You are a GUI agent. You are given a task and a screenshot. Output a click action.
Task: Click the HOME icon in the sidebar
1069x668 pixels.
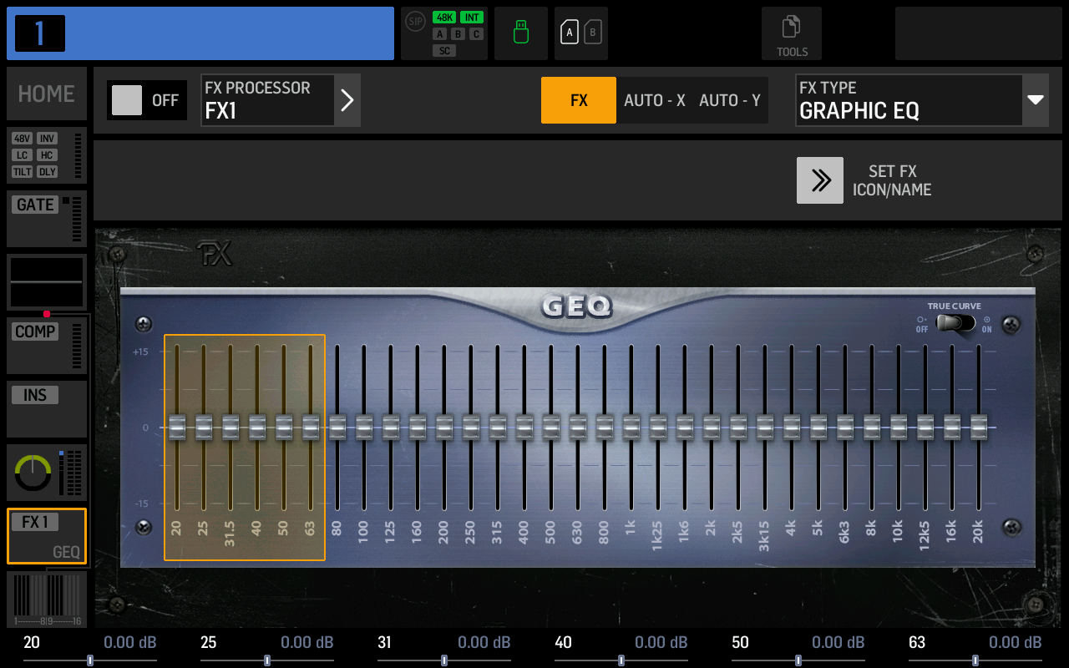coord(46,94)
